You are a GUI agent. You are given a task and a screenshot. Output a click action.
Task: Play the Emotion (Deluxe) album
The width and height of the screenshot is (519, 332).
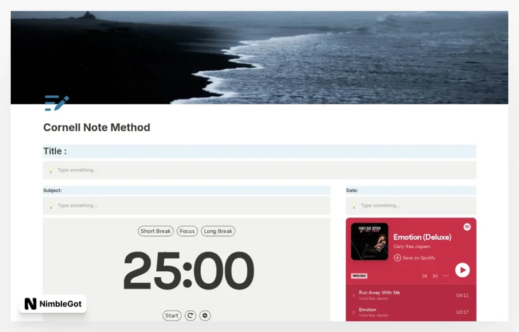pos(462,270)
